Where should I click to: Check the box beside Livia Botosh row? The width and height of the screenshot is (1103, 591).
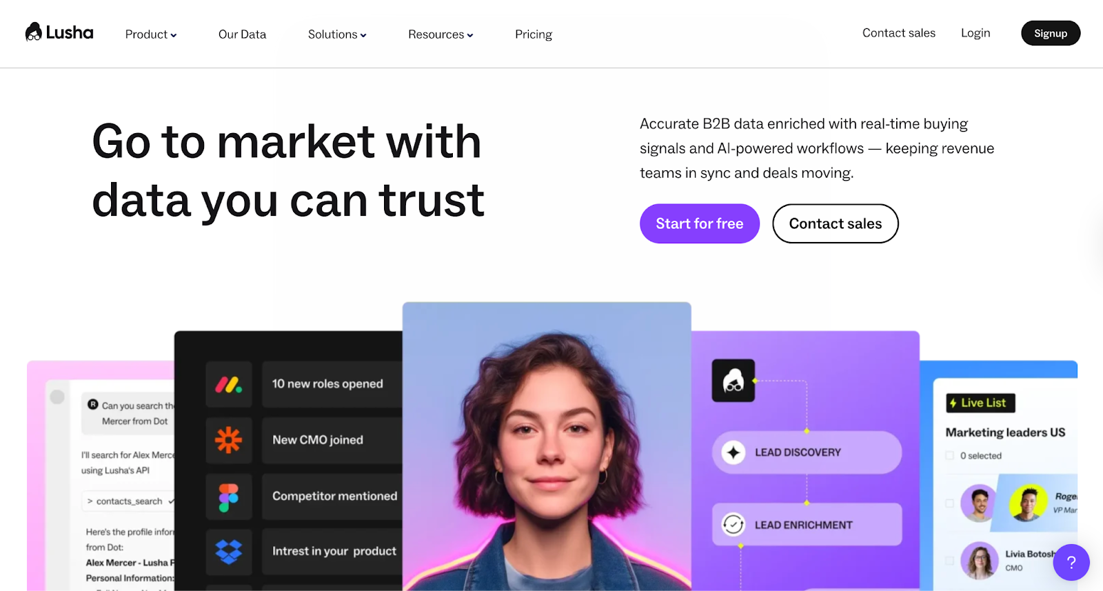click(x=950, y=561)
